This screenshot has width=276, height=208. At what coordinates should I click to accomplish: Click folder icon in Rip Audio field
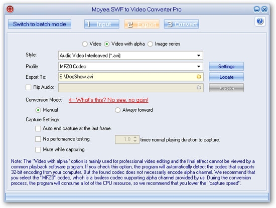(x=199, y=87)
